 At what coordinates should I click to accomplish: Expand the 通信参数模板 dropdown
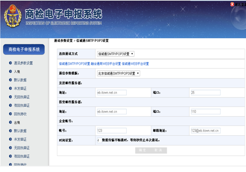tap(118, 73)
